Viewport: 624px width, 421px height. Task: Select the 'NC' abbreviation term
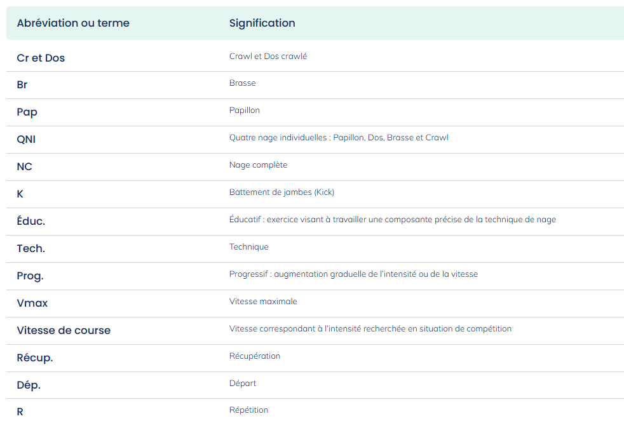[24, 166]
